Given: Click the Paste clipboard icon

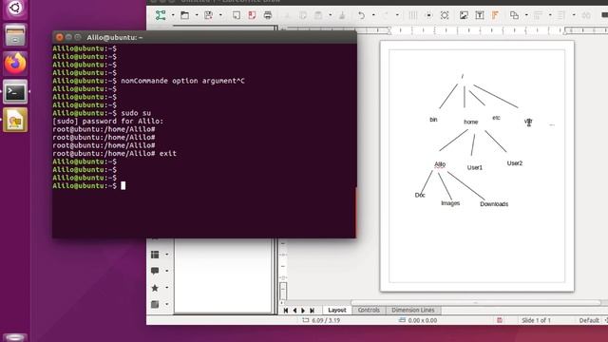Looking at the screenshot, I should [318, 15].
